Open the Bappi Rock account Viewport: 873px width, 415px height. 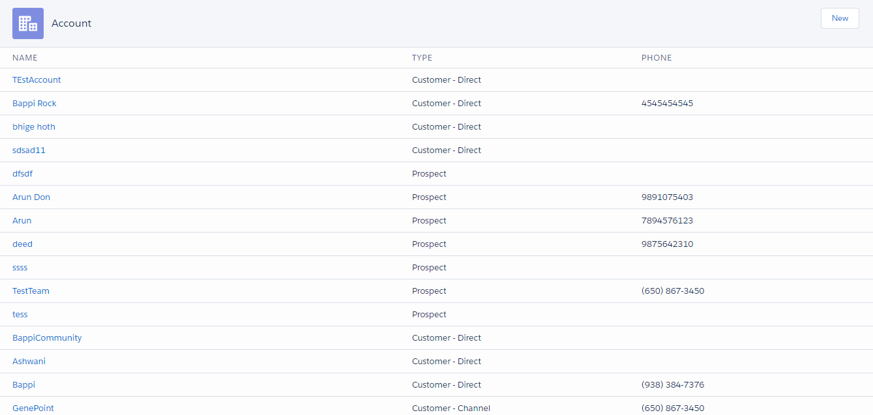click(35, 104)
